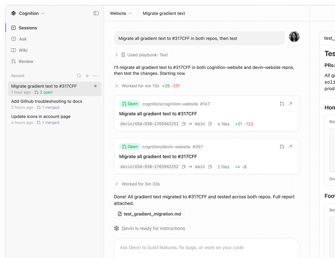The width and height of the screenshot is (335, 258).
Task: Click the user avatar photo
Action: (x=294, y=36)
